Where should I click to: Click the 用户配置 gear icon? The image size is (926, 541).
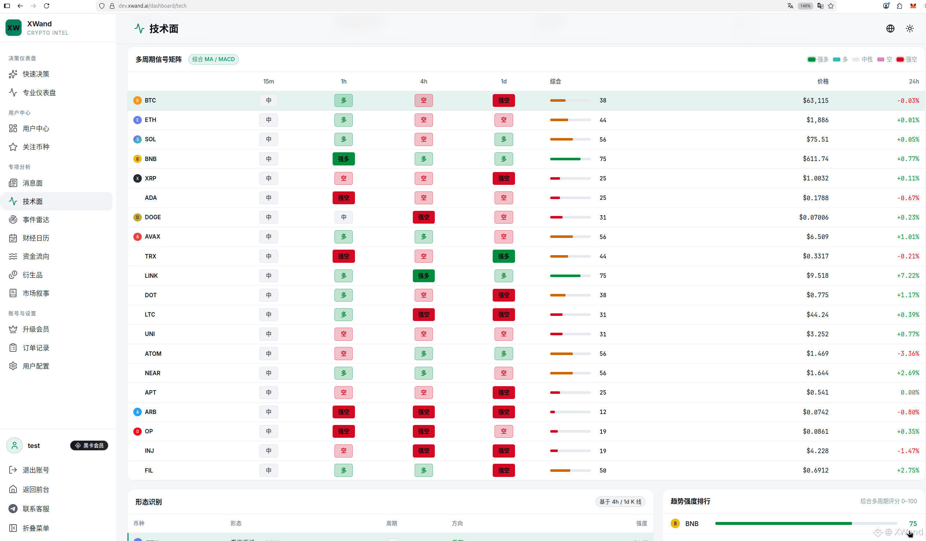13,366
